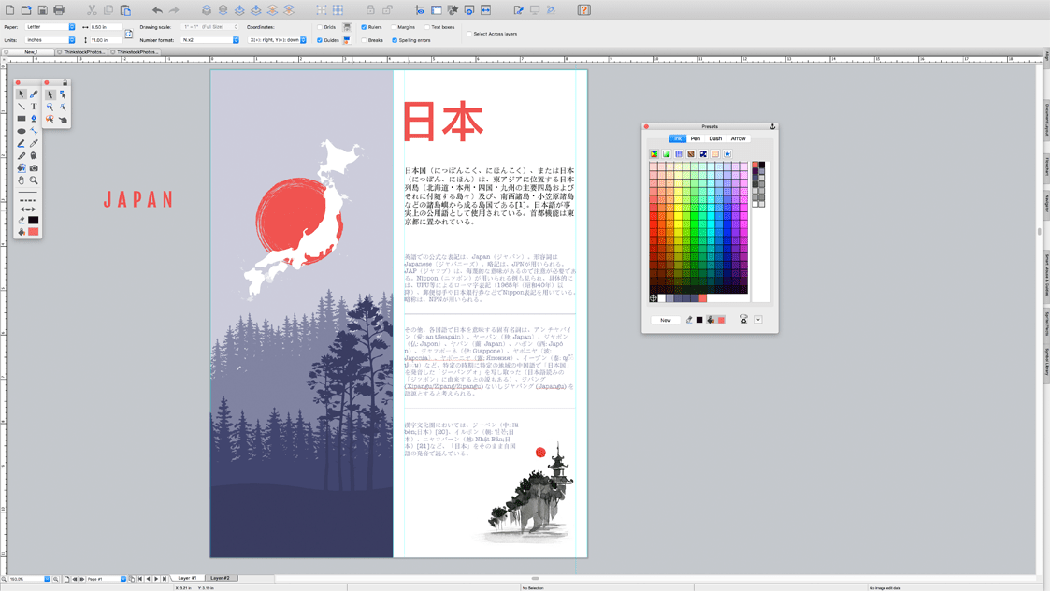This screenshot has height=591, width=1050.
Task: Click the Redo arrow icon
Action: (174, 10)
